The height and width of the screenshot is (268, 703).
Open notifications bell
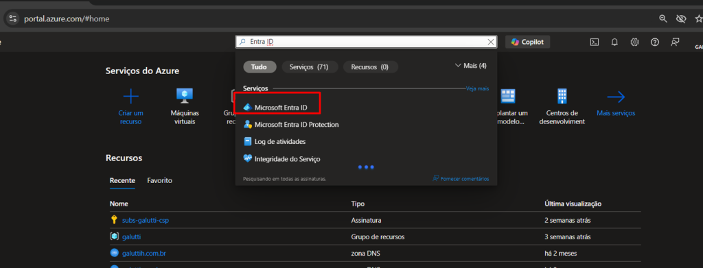[x=614, y=42]
